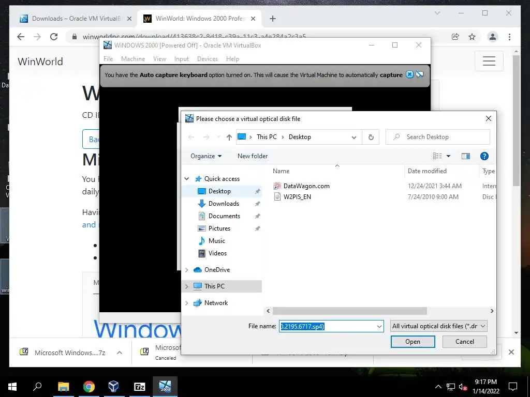Screen dimensions: 530x397
Task: Cancel the file chooser dialog
Action: pos(464,342)
